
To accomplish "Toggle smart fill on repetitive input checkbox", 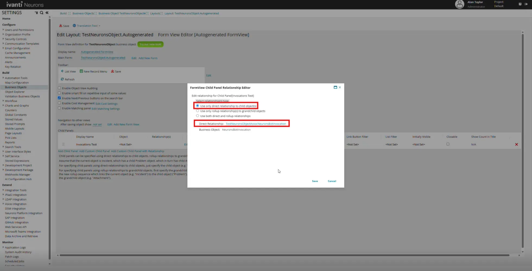I will coord(59,93).
